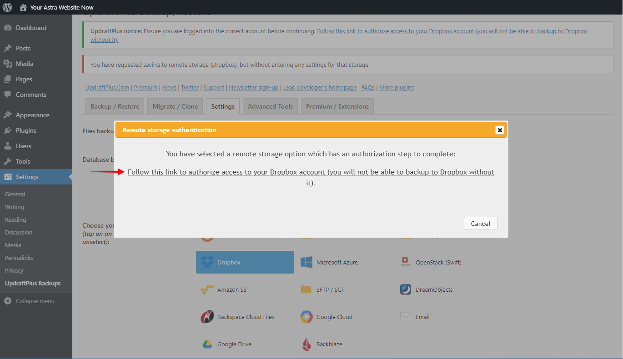The image size is (623, 359).
Task: Open the Backup / Restore tab
Action: [115, 106]
